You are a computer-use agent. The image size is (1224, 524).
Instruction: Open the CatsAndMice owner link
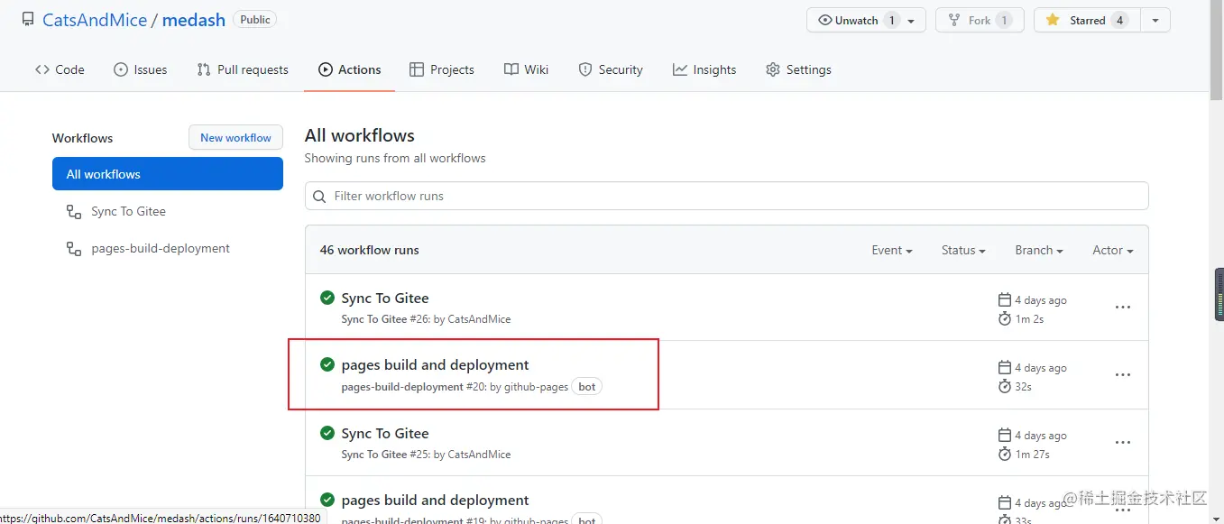tap(95, 20)
